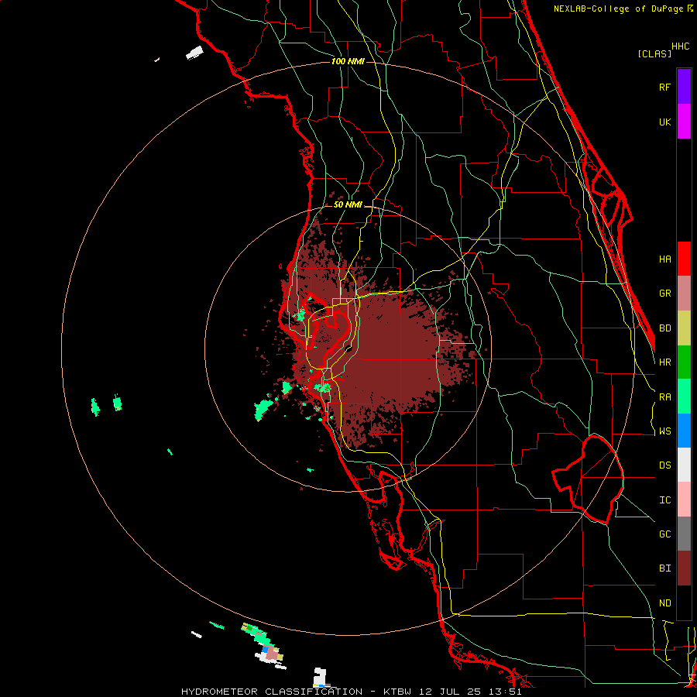
Task: Click the 'NEXLAB-College of DuPage' text
Action: tap(618, 9)
